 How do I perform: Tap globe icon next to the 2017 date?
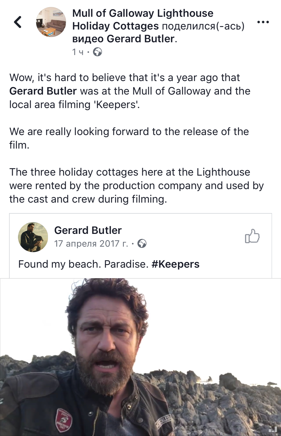(142, 243)
